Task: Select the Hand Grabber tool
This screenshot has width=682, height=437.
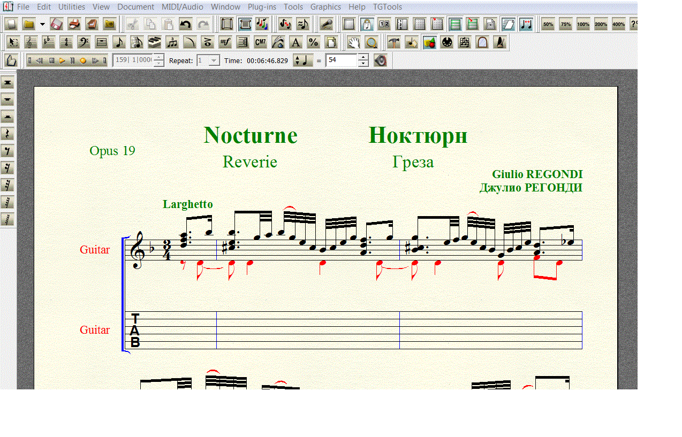Action: point(354,42)
